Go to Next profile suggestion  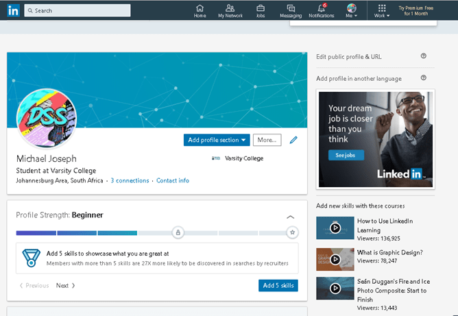coord(65,285)
